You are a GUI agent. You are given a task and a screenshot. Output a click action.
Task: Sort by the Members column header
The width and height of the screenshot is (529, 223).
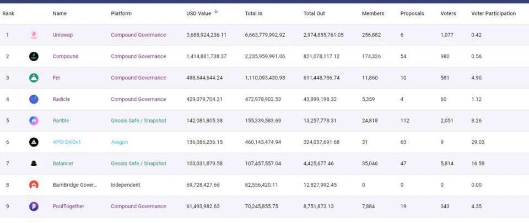pos(373,13)
